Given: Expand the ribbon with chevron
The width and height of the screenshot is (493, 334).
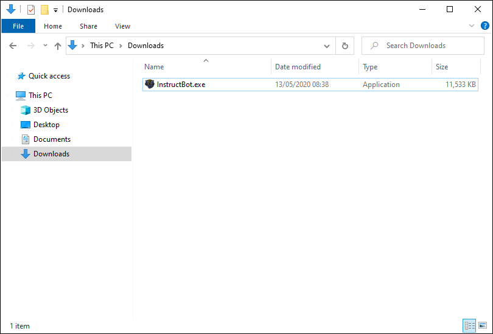Looking at the screenshot, I should pyautogui.click(x=472, y=26).
